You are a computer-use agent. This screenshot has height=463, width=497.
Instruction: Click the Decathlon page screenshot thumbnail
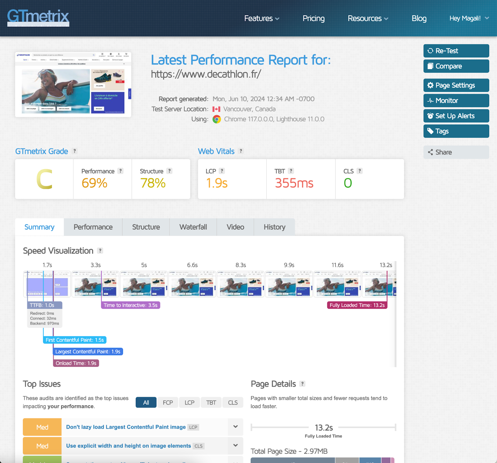tap(73, 84)
